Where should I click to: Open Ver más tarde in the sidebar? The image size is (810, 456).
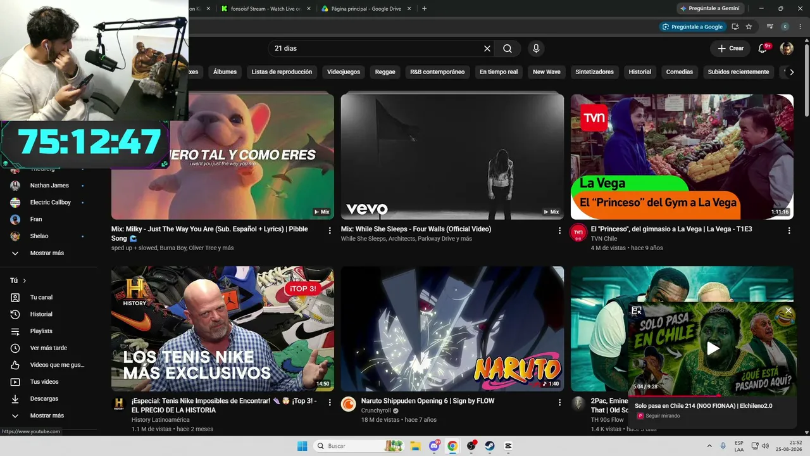47,348
